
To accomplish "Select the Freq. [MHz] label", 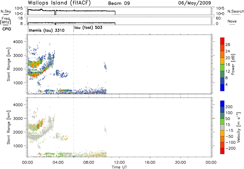I will [5, 20].
